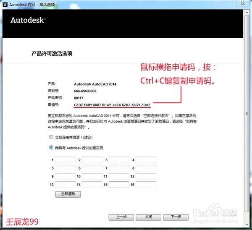This screenshot has width=252, height=230.
Task: Click the 产品密钥 label
Action: pyautogui.click(x=55, y=98)
